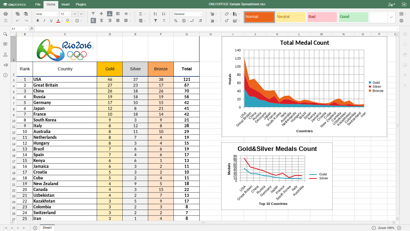This screenshot has width=410, height=231.
Task: Click the merge cells icon
Action: (126, 21)
